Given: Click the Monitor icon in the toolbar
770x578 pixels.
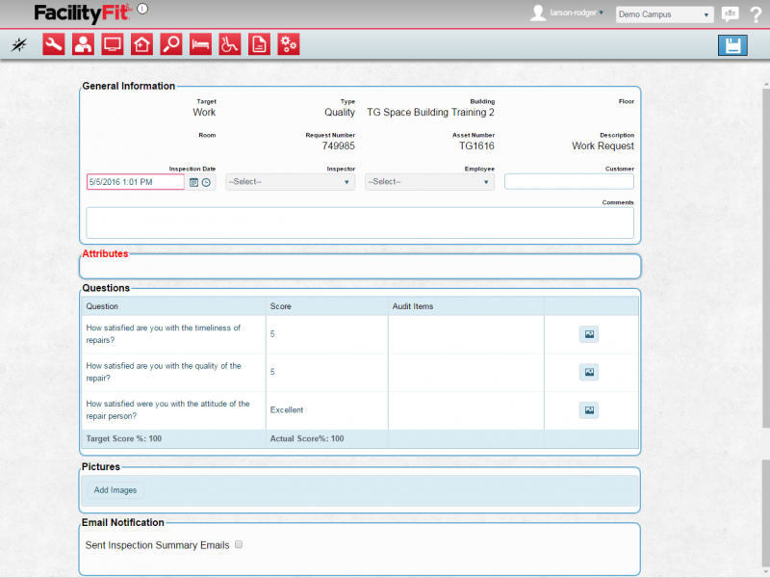Looking at the screenshot, I should pos(112,43).
